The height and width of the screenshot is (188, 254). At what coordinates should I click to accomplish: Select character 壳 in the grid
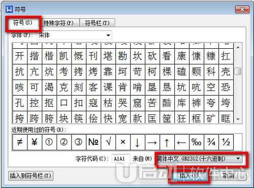[x=226, y=72]
